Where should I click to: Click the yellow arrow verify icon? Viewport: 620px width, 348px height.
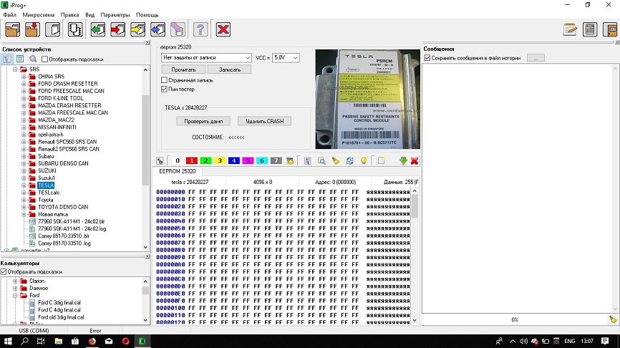[x=137, y=29]
